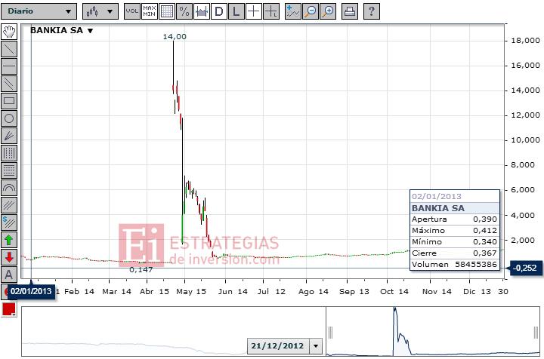
Task: Click the Mínimo 0,340 row
Action: point(455,241)
